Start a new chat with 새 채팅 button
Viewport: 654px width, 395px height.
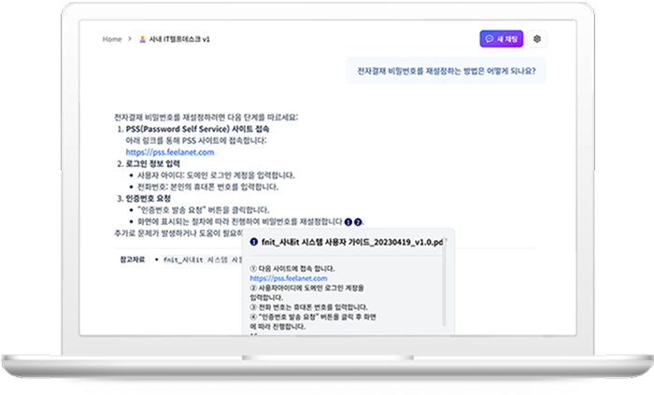500,39
